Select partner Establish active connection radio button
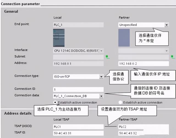The width and height of the screenshot is (176, 138). point(120,102)
